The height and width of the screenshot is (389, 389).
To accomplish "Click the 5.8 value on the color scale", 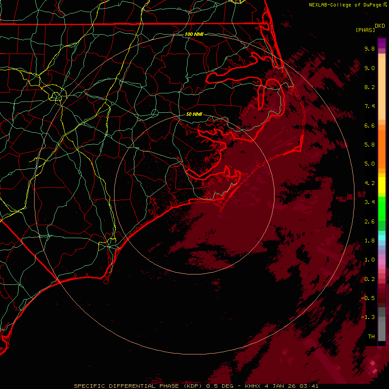I will click(x=370, y=145).
